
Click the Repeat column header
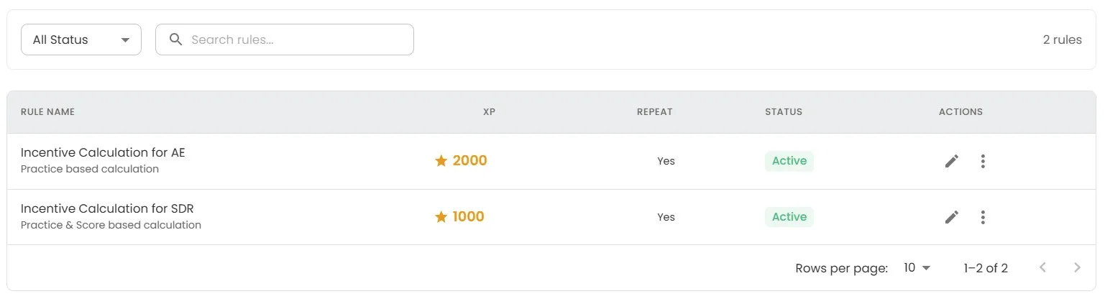click(654, 112)
